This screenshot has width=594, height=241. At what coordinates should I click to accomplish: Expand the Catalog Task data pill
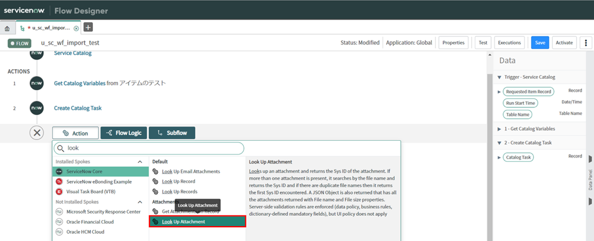tap(499, 157)
